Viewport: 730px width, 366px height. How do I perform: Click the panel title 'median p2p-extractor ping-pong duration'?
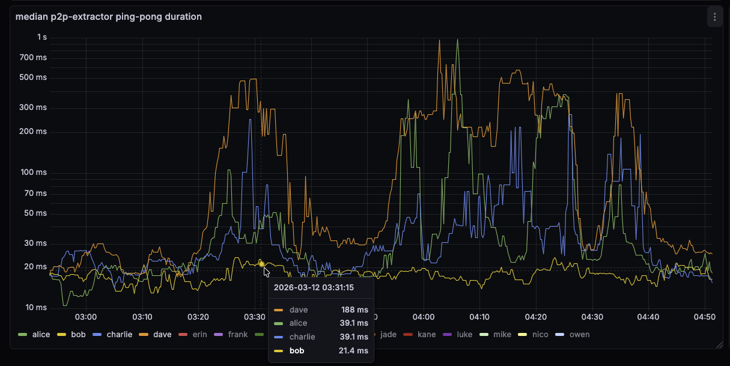pos(109,17)
